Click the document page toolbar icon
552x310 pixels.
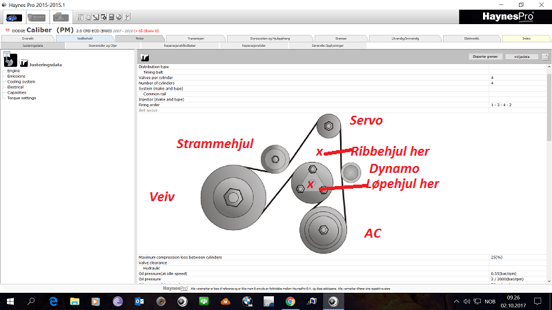(88, 17)
